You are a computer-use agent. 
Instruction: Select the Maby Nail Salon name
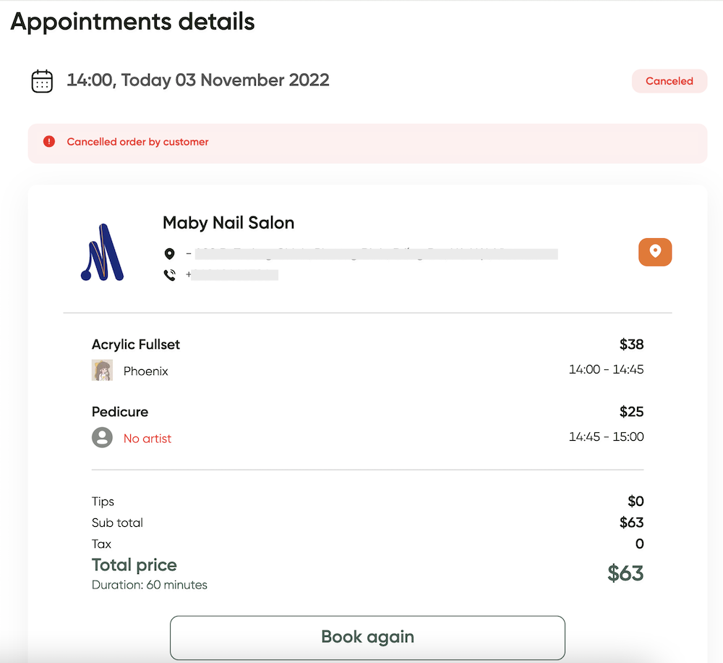click(228, 223)
